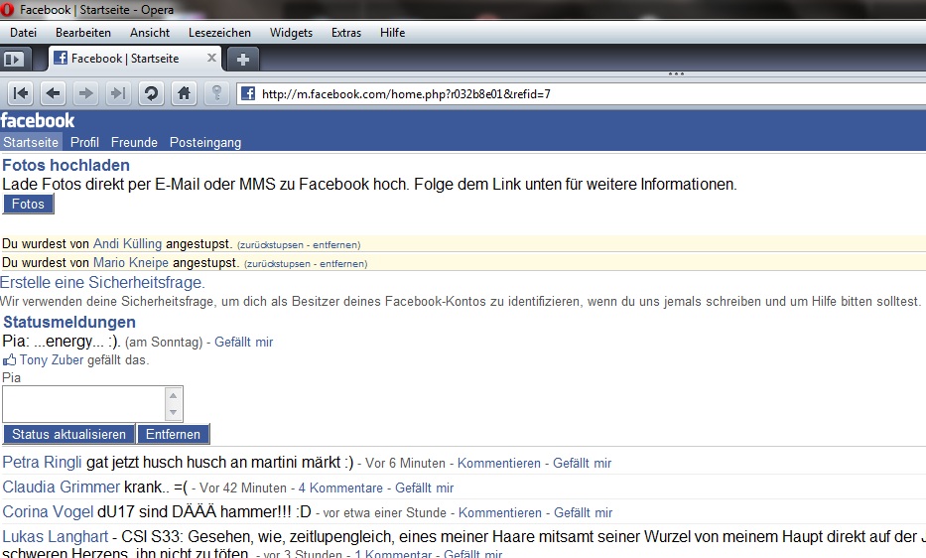Screen dimensions: 926x558
Task: Click Gefällt mir on Pia's status
Action: pyautogui.click(x=244, y=342)
